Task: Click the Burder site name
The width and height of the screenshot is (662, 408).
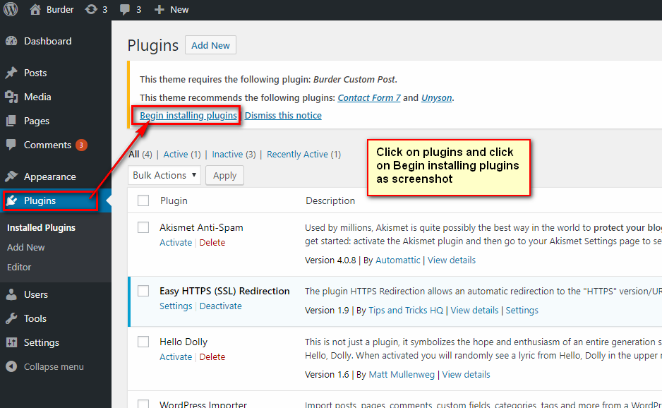Action: (x=60, y=9)
